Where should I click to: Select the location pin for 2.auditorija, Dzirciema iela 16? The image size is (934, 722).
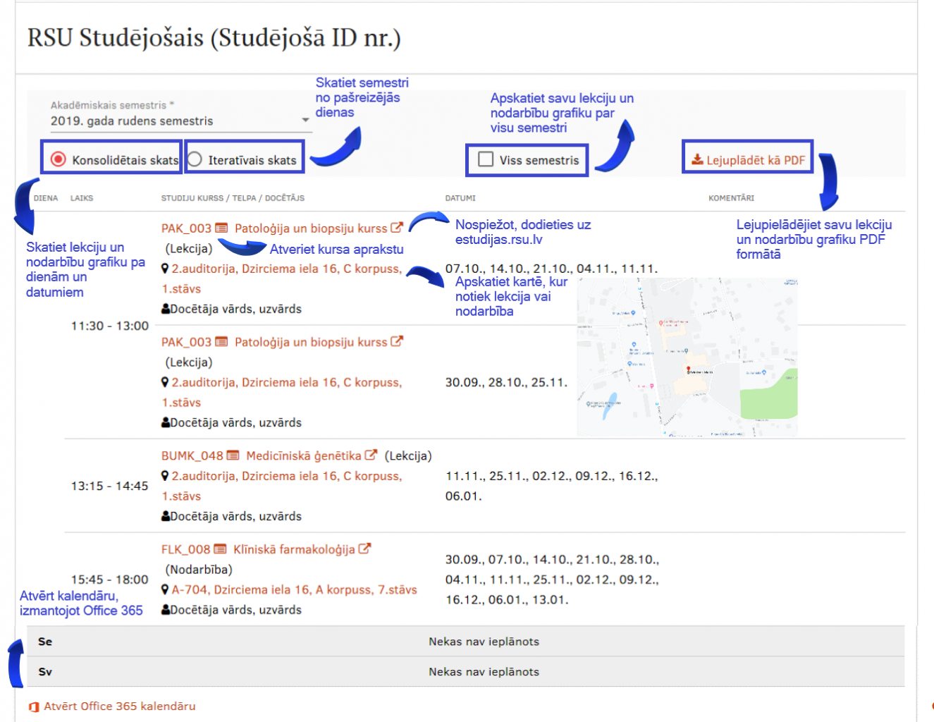tap(164, 269)
